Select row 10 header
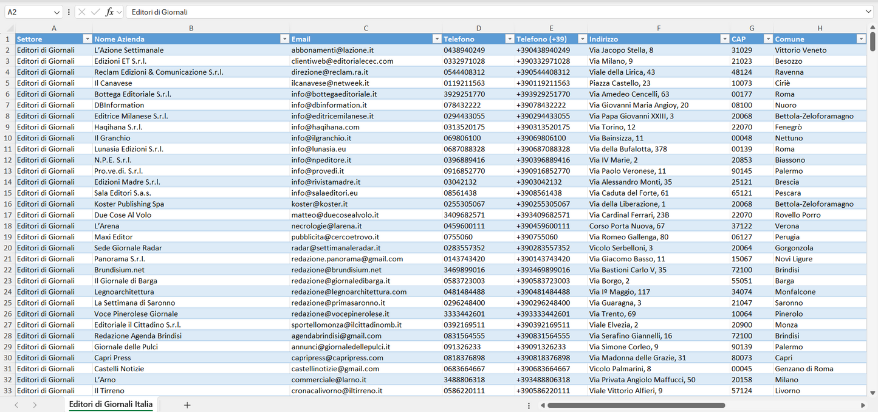Viewport: 878px width, 412px height. [8, 138]
